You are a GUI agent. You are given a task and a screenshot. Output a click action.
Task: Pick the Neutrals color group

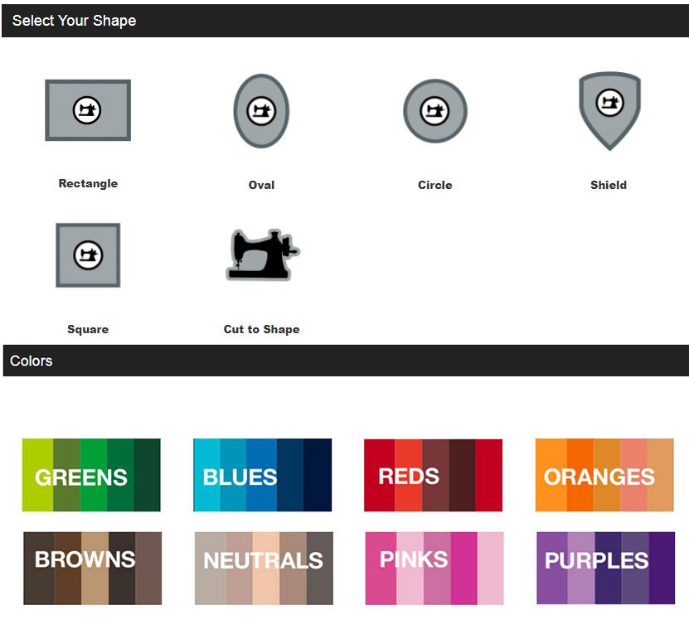click(x=264, y=569)
